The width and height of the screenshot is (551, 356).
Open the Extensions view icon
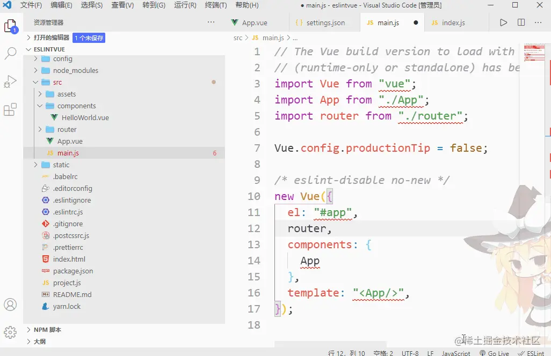click(10, 109)
